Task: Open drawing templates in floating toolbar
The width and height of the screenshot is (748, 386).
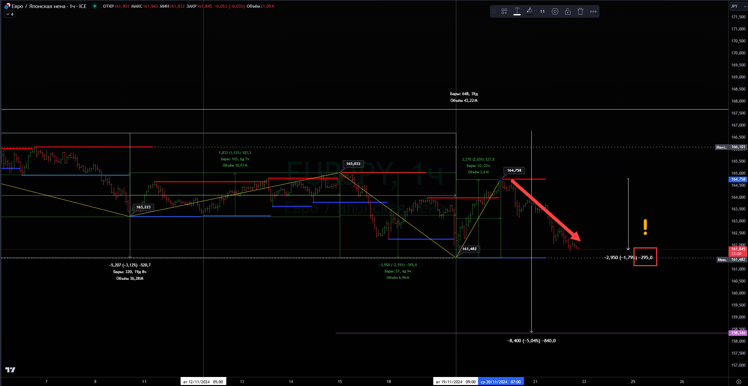Action: point(504,11)
